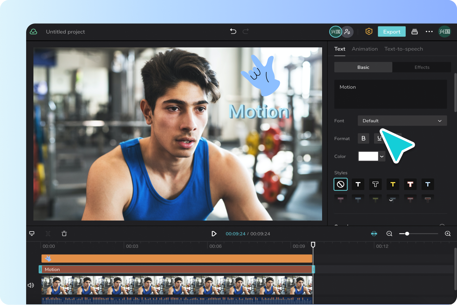This screenshot has height=305, width=457.
Task: Select the no-style option in Styles
Action: [341, 184]
